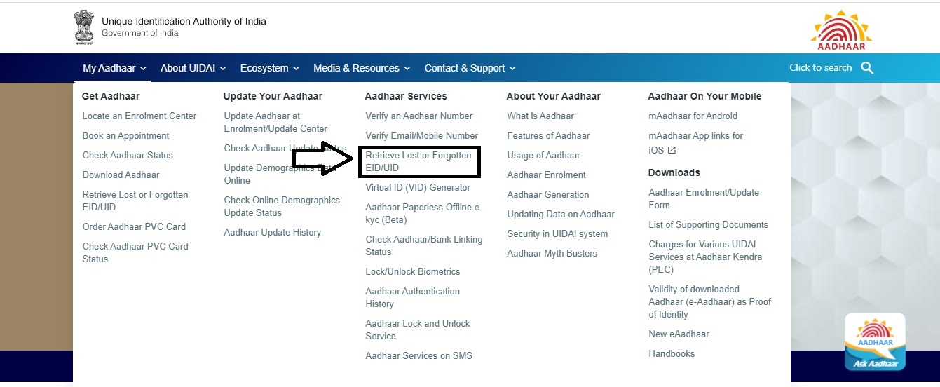Open the Ecosystem dropdown menu
The width and height of the screenshot is (940, 387).
[x=269, y=68]
